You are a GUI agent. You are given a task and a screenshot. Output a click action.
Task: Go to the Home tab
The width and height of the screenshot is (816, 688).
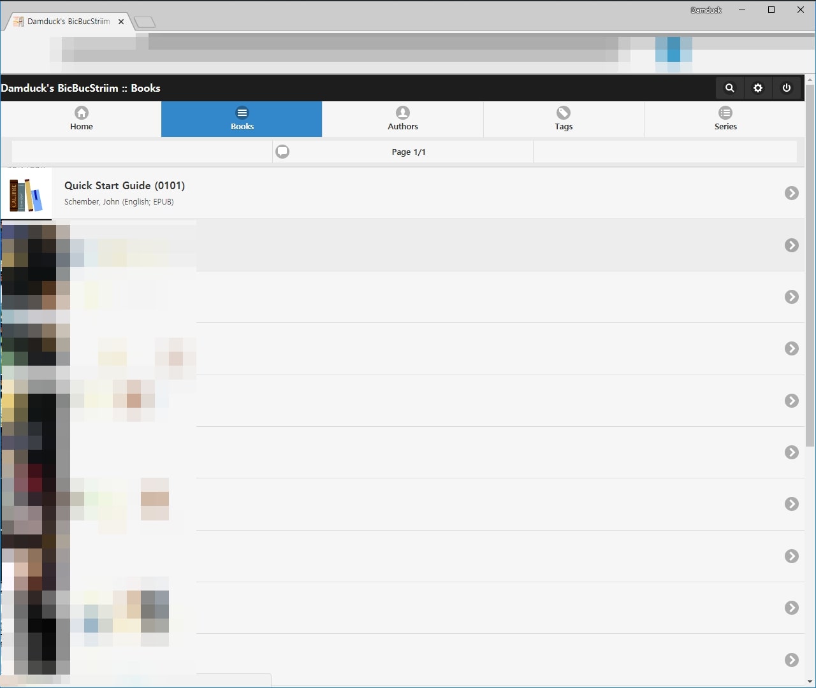(81, 119)
